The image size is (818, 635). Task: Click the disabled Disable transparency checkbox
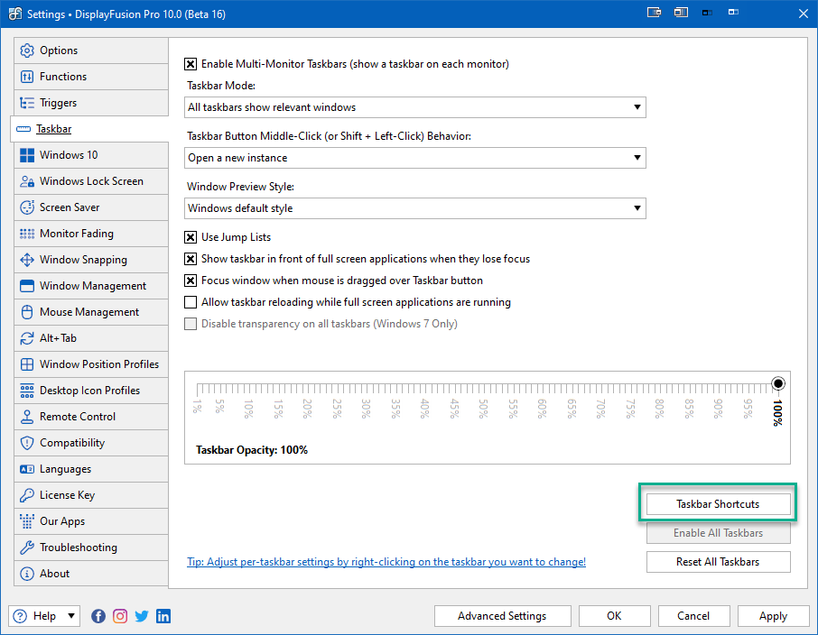pos(191,324)
